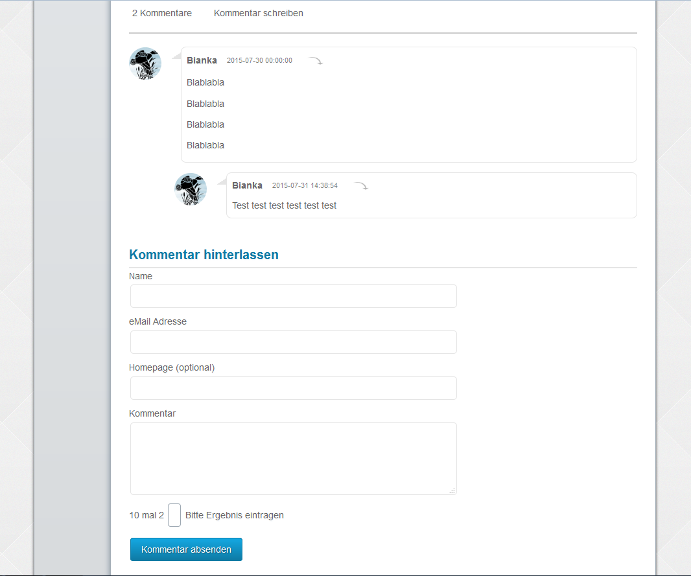The height and width of the screenshot is (576, 691).
Task: Click the 'Test test test test test test' comment text
Action: [285, 205]
